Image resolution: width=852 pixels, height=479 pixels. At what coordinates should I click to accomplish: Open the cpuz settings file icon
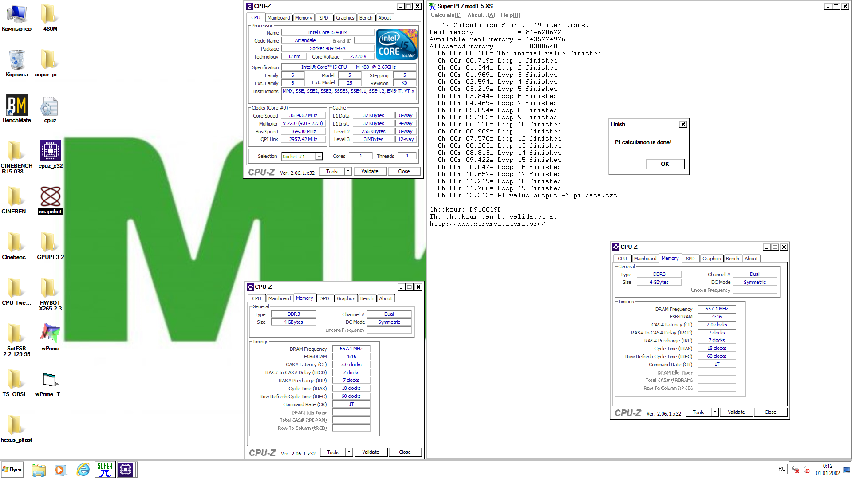[50, 109]
